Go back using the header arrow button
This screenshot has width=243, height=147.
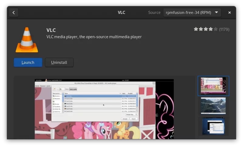coord(14,12)
